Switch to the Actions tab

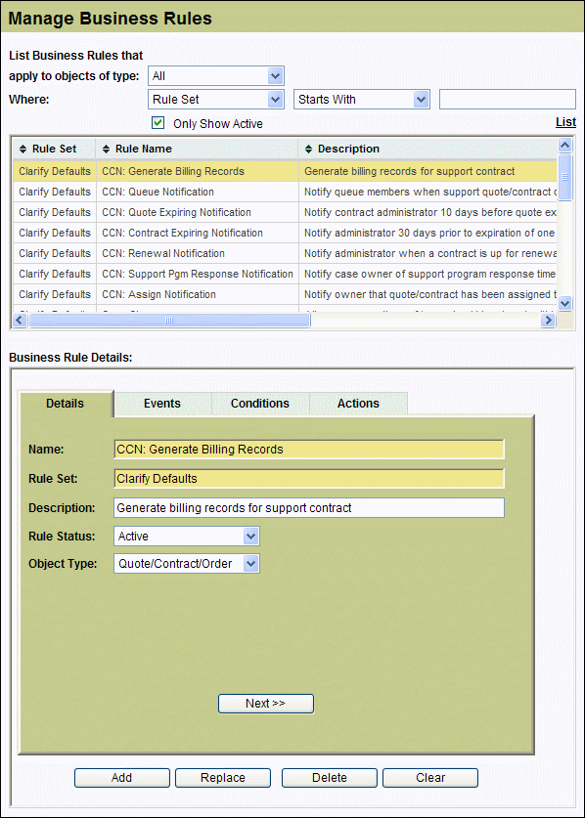[x=358, y=404]
